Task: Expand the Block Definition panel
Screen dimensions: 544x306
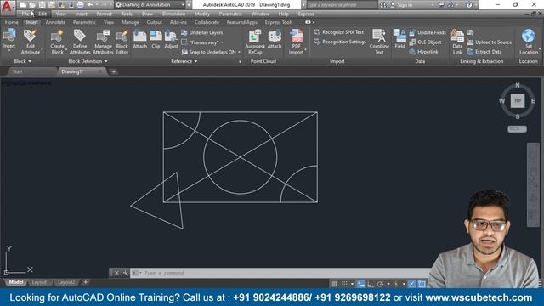Action: click(88, 61)
